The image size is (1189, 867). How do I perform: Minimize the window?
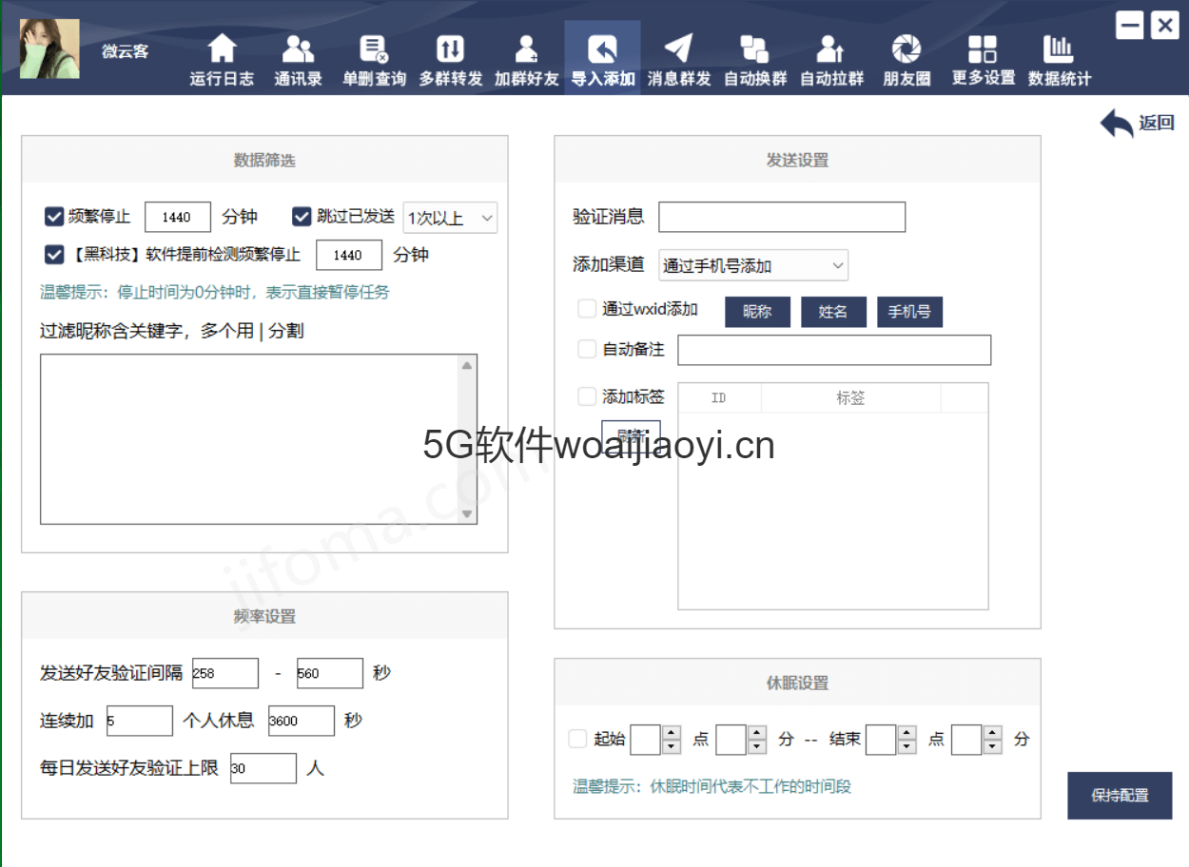coord(1129,26)
